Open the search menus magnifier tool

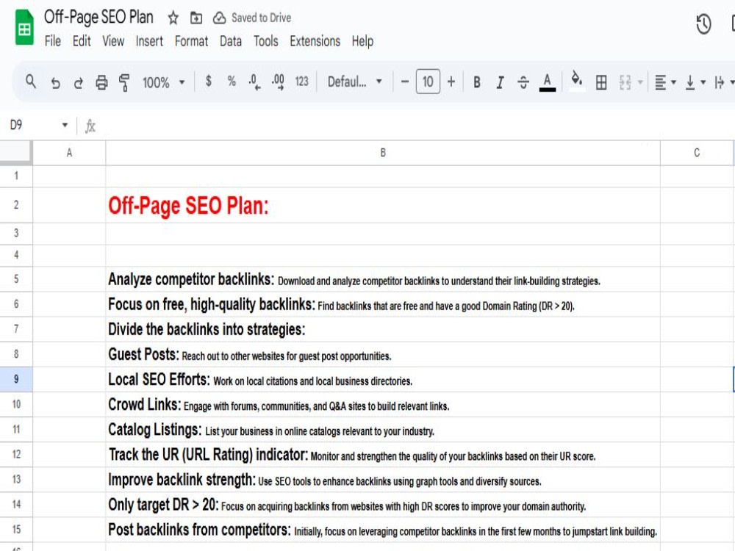(x=31, y=82)
